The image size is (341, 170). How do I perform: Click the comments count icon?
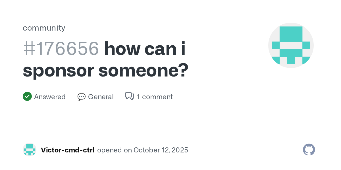tap(129, 97)
